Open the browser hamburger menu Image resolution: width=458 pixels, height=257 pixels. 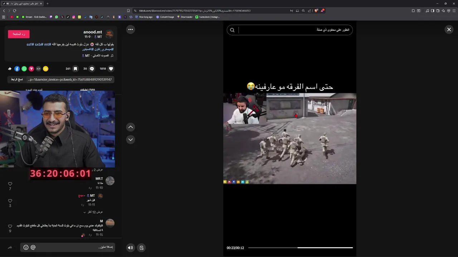point(453,11)
